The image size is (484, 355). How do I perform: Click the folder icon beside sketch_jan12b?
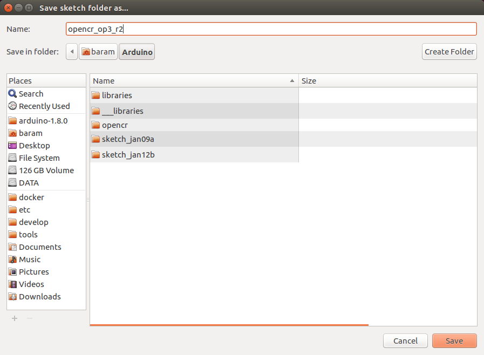pos(96,154)
